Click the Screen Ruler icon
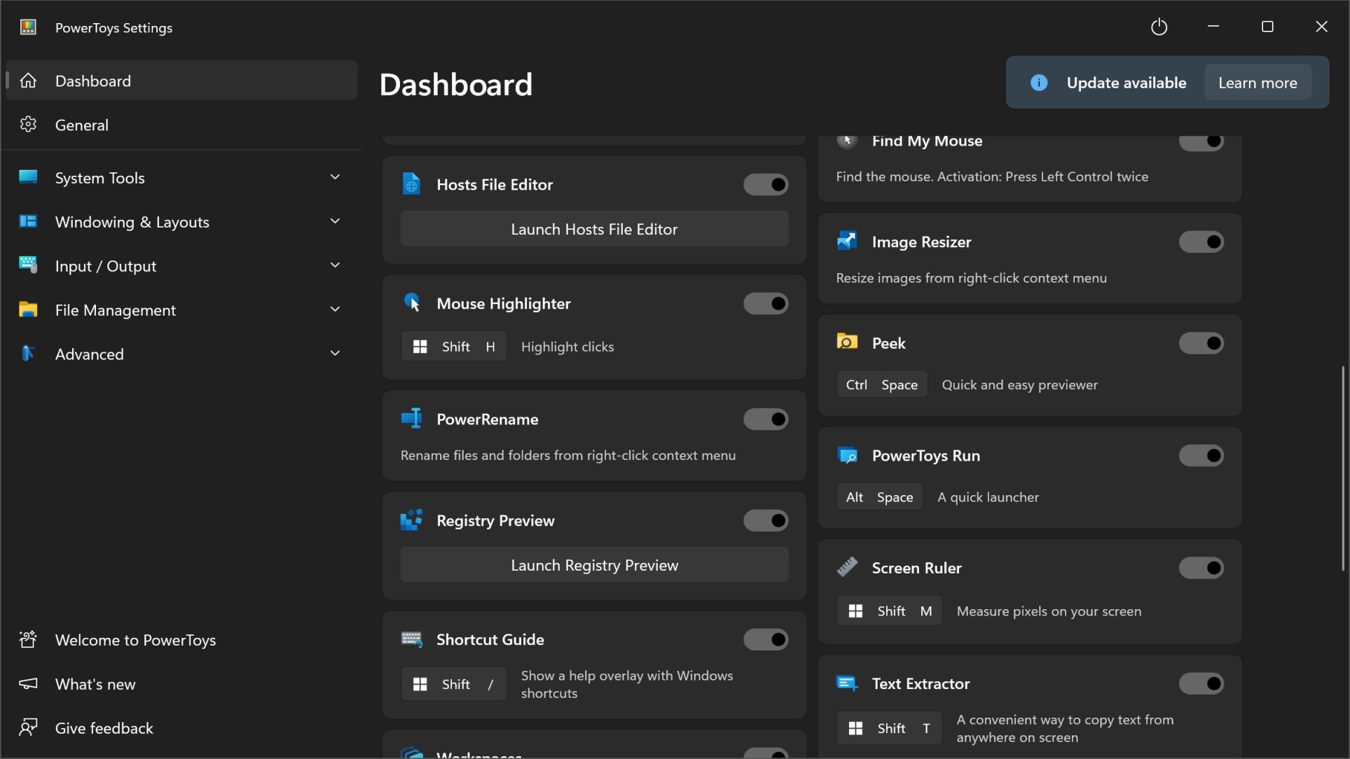Screen dimensions: 1350x759 pos(847,567)
